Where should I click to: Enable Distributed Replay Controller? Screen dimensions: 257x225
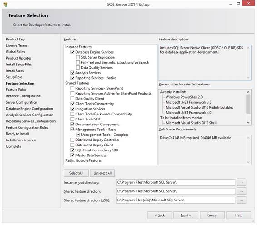(73, 140)
